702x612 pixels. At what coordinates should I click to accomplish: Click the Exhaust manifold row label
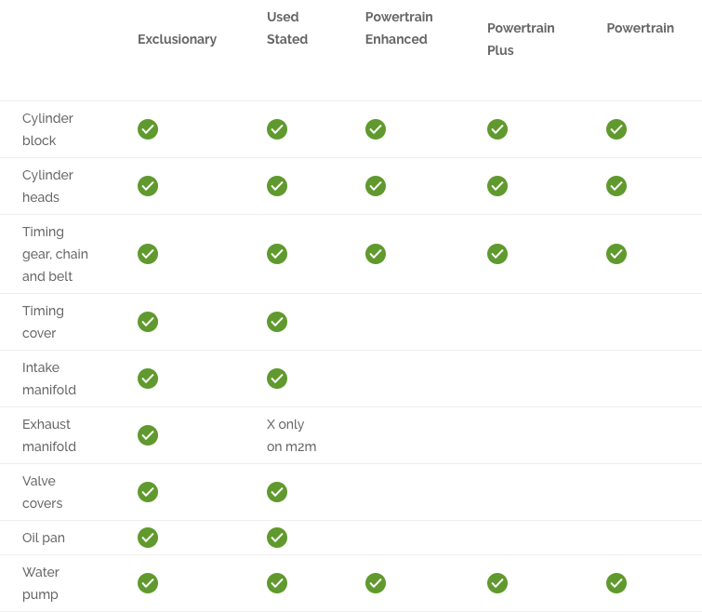click(x=49, y=435)
